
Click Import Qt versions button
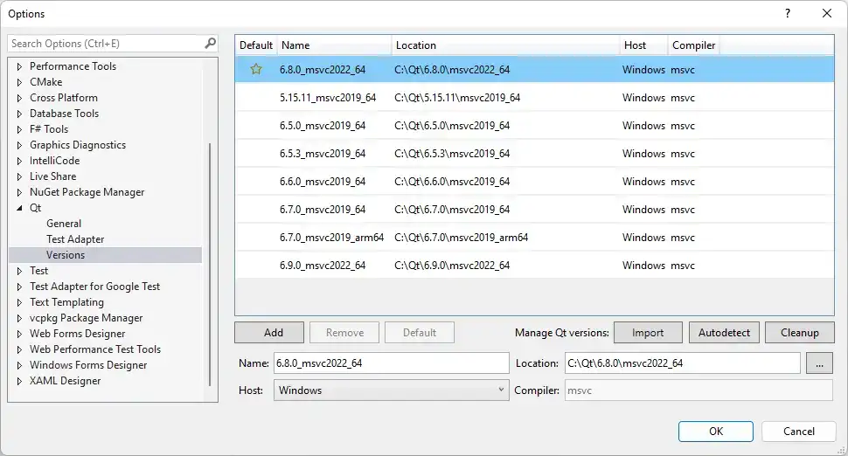coord(648,332)
